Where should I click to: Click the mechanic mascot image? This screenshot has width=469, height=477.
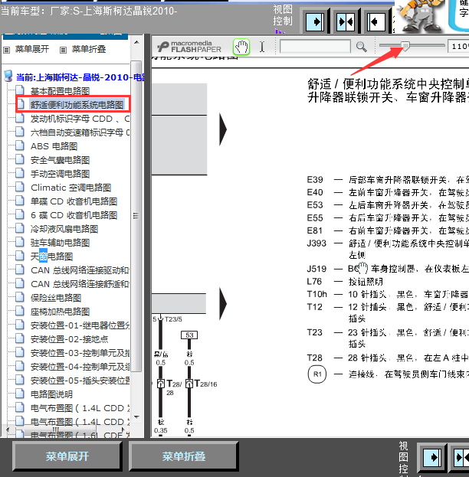(x=420, y=16)
